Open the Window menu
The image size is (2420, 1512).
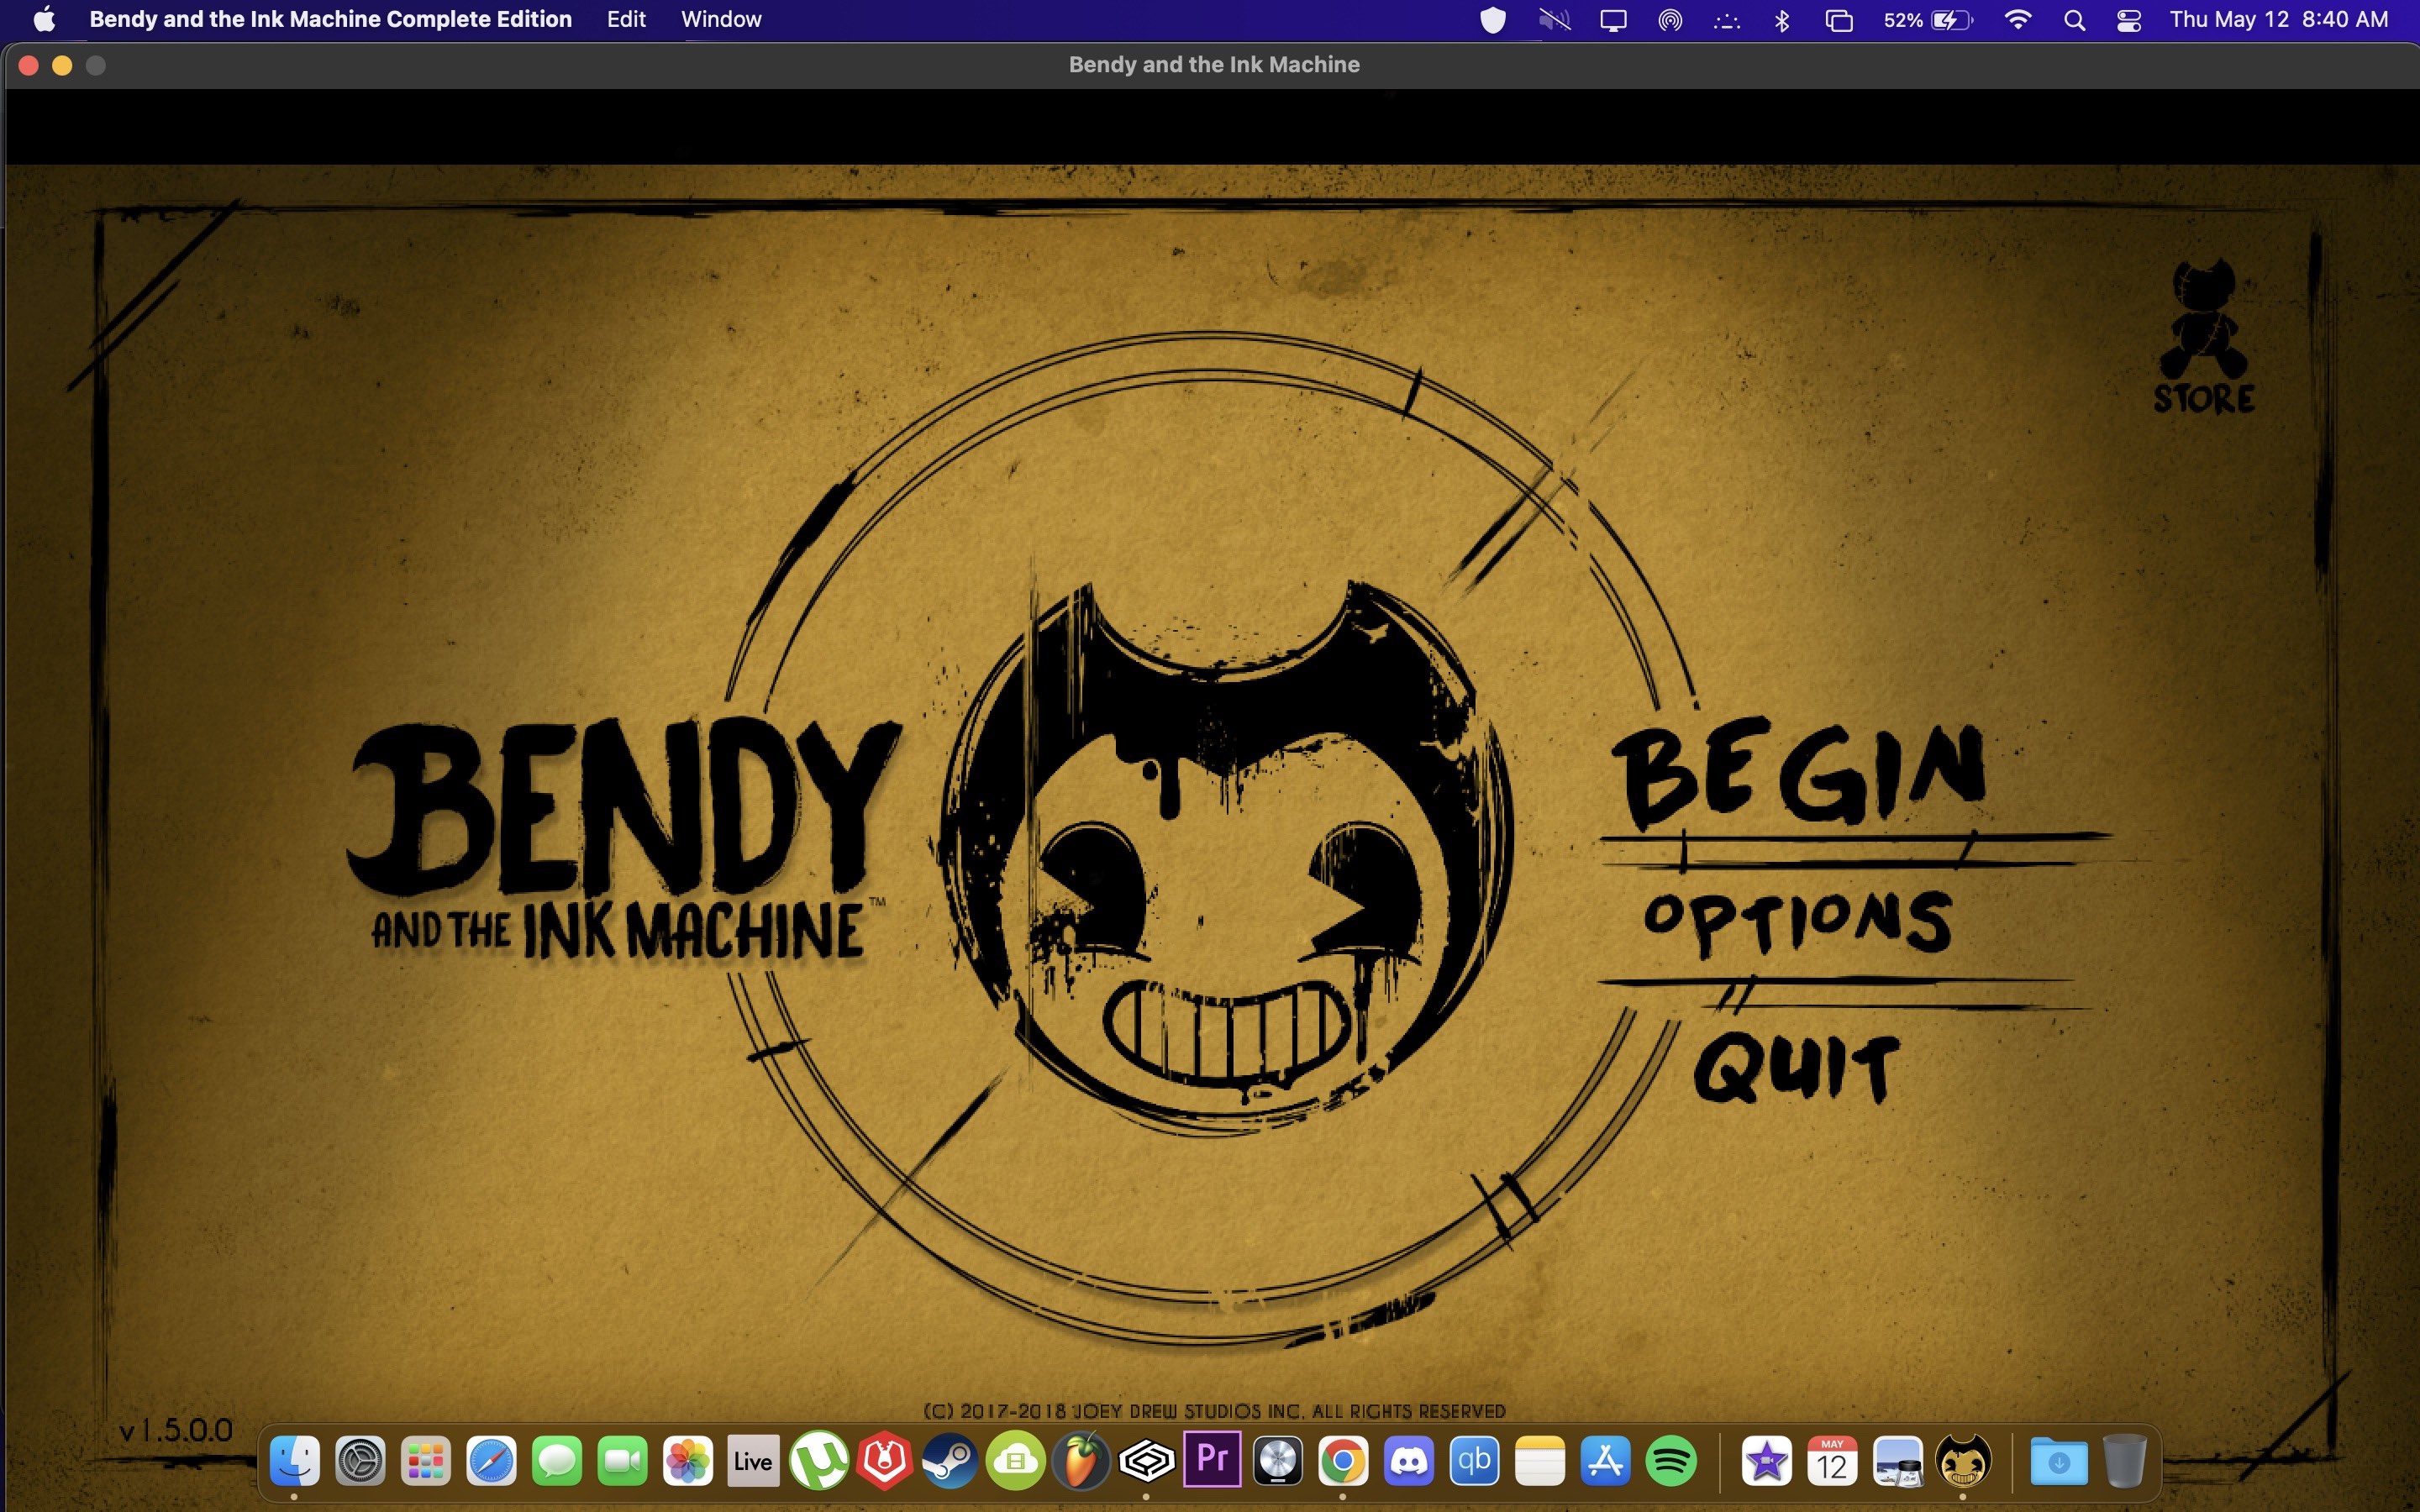coord(721,19)
